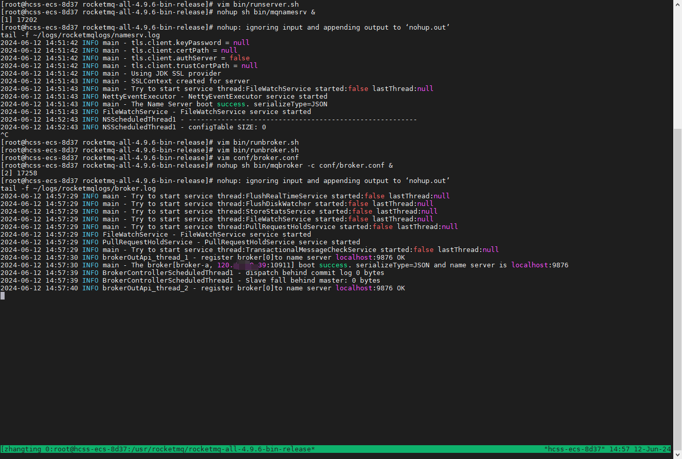Click the tail broker.log command line

[x=78, y=189]
